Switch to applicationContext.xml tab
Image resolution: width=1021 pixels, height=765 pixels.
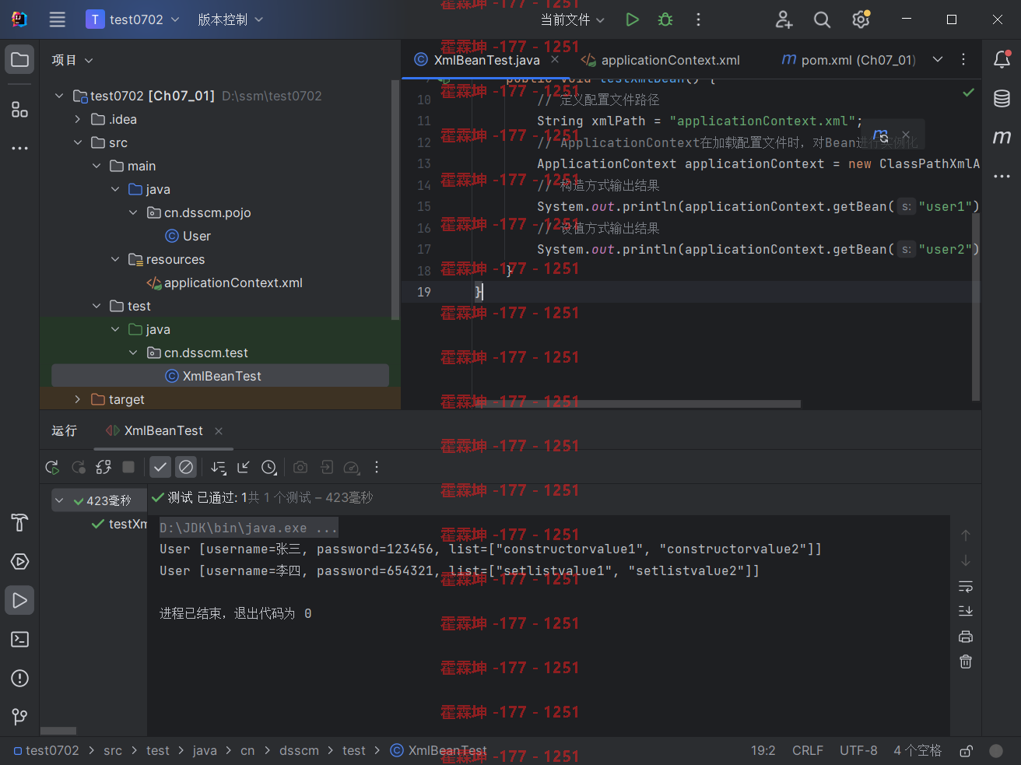tap(661, 60)
